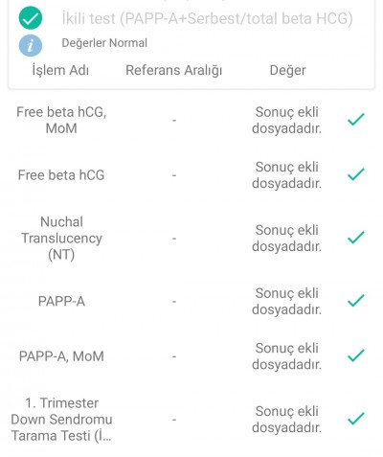This screenshot has width=383, height=457.
Task: Tap the Sonuç ekli dosyadadır text for PAPP-A
Action: click(286, 301)
